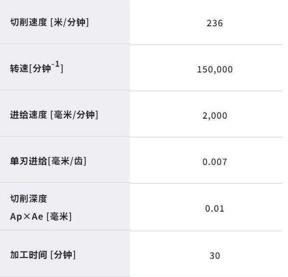Select the 2,000 feed rate value
The image size is (288, 277).
click(215, 116)
